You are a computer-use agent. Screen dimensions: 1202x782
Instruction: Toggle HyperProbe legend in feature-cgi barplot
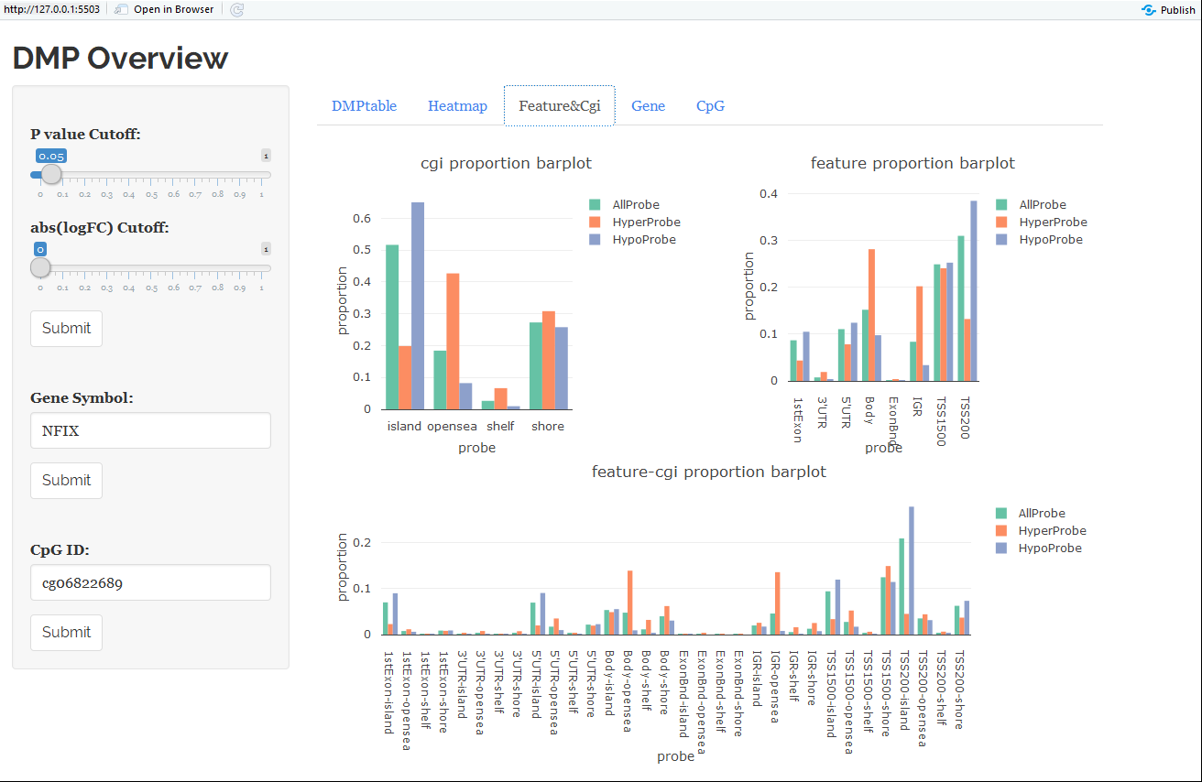click(1041, 530)
